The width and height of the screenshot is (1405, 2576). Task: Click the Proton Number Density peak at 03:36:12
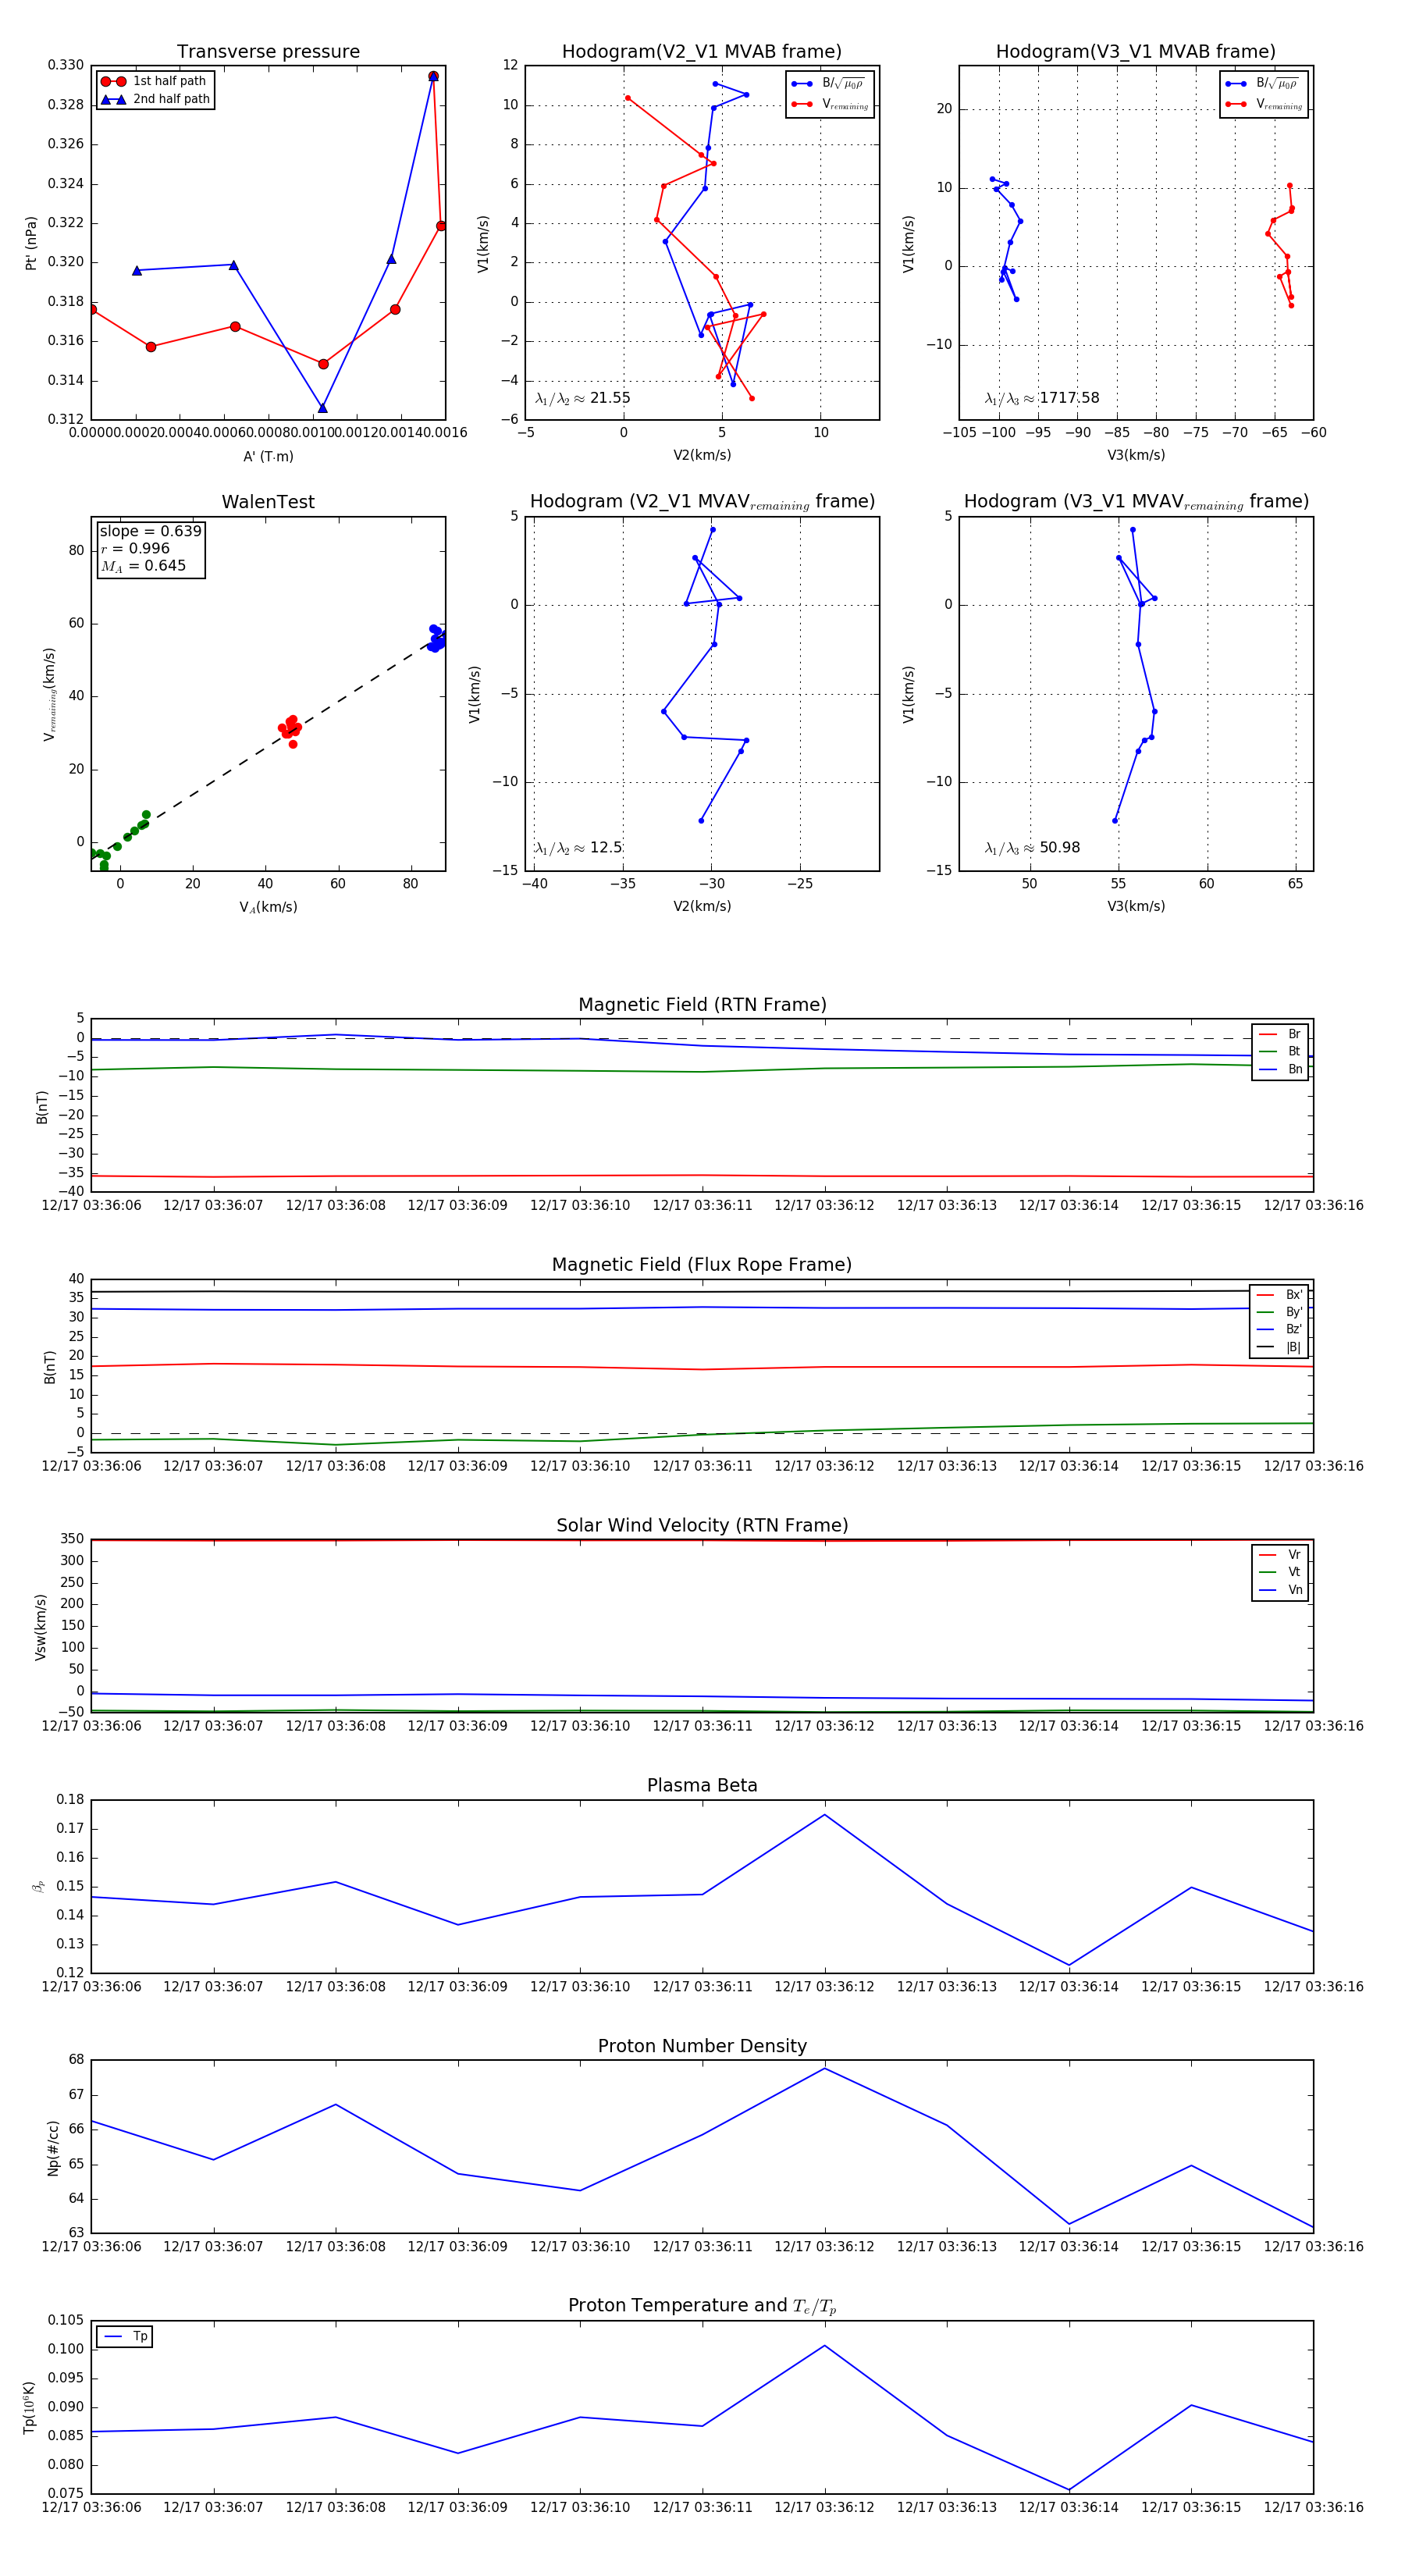click(824, 2067)
